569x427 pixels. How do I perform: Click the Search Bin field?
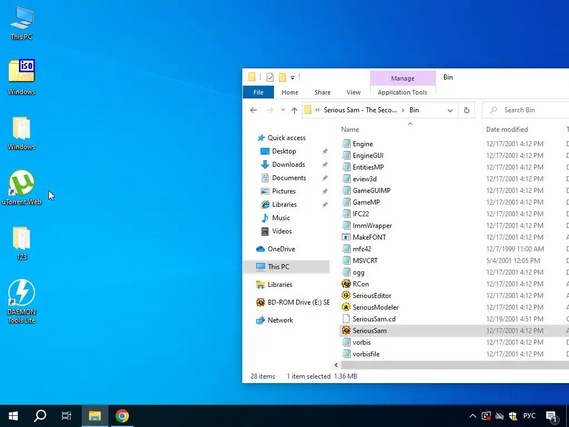(x=526, y=110)
